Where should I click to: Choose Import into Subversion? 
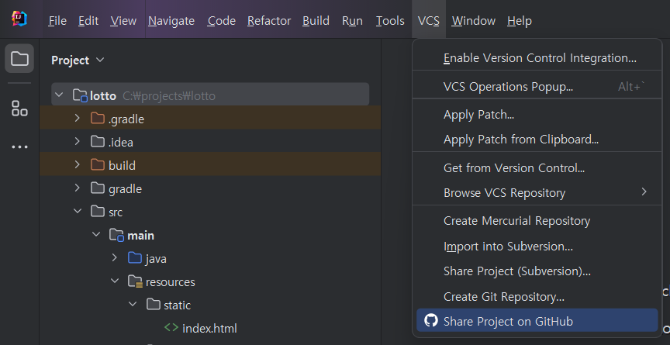coord(537,247)
